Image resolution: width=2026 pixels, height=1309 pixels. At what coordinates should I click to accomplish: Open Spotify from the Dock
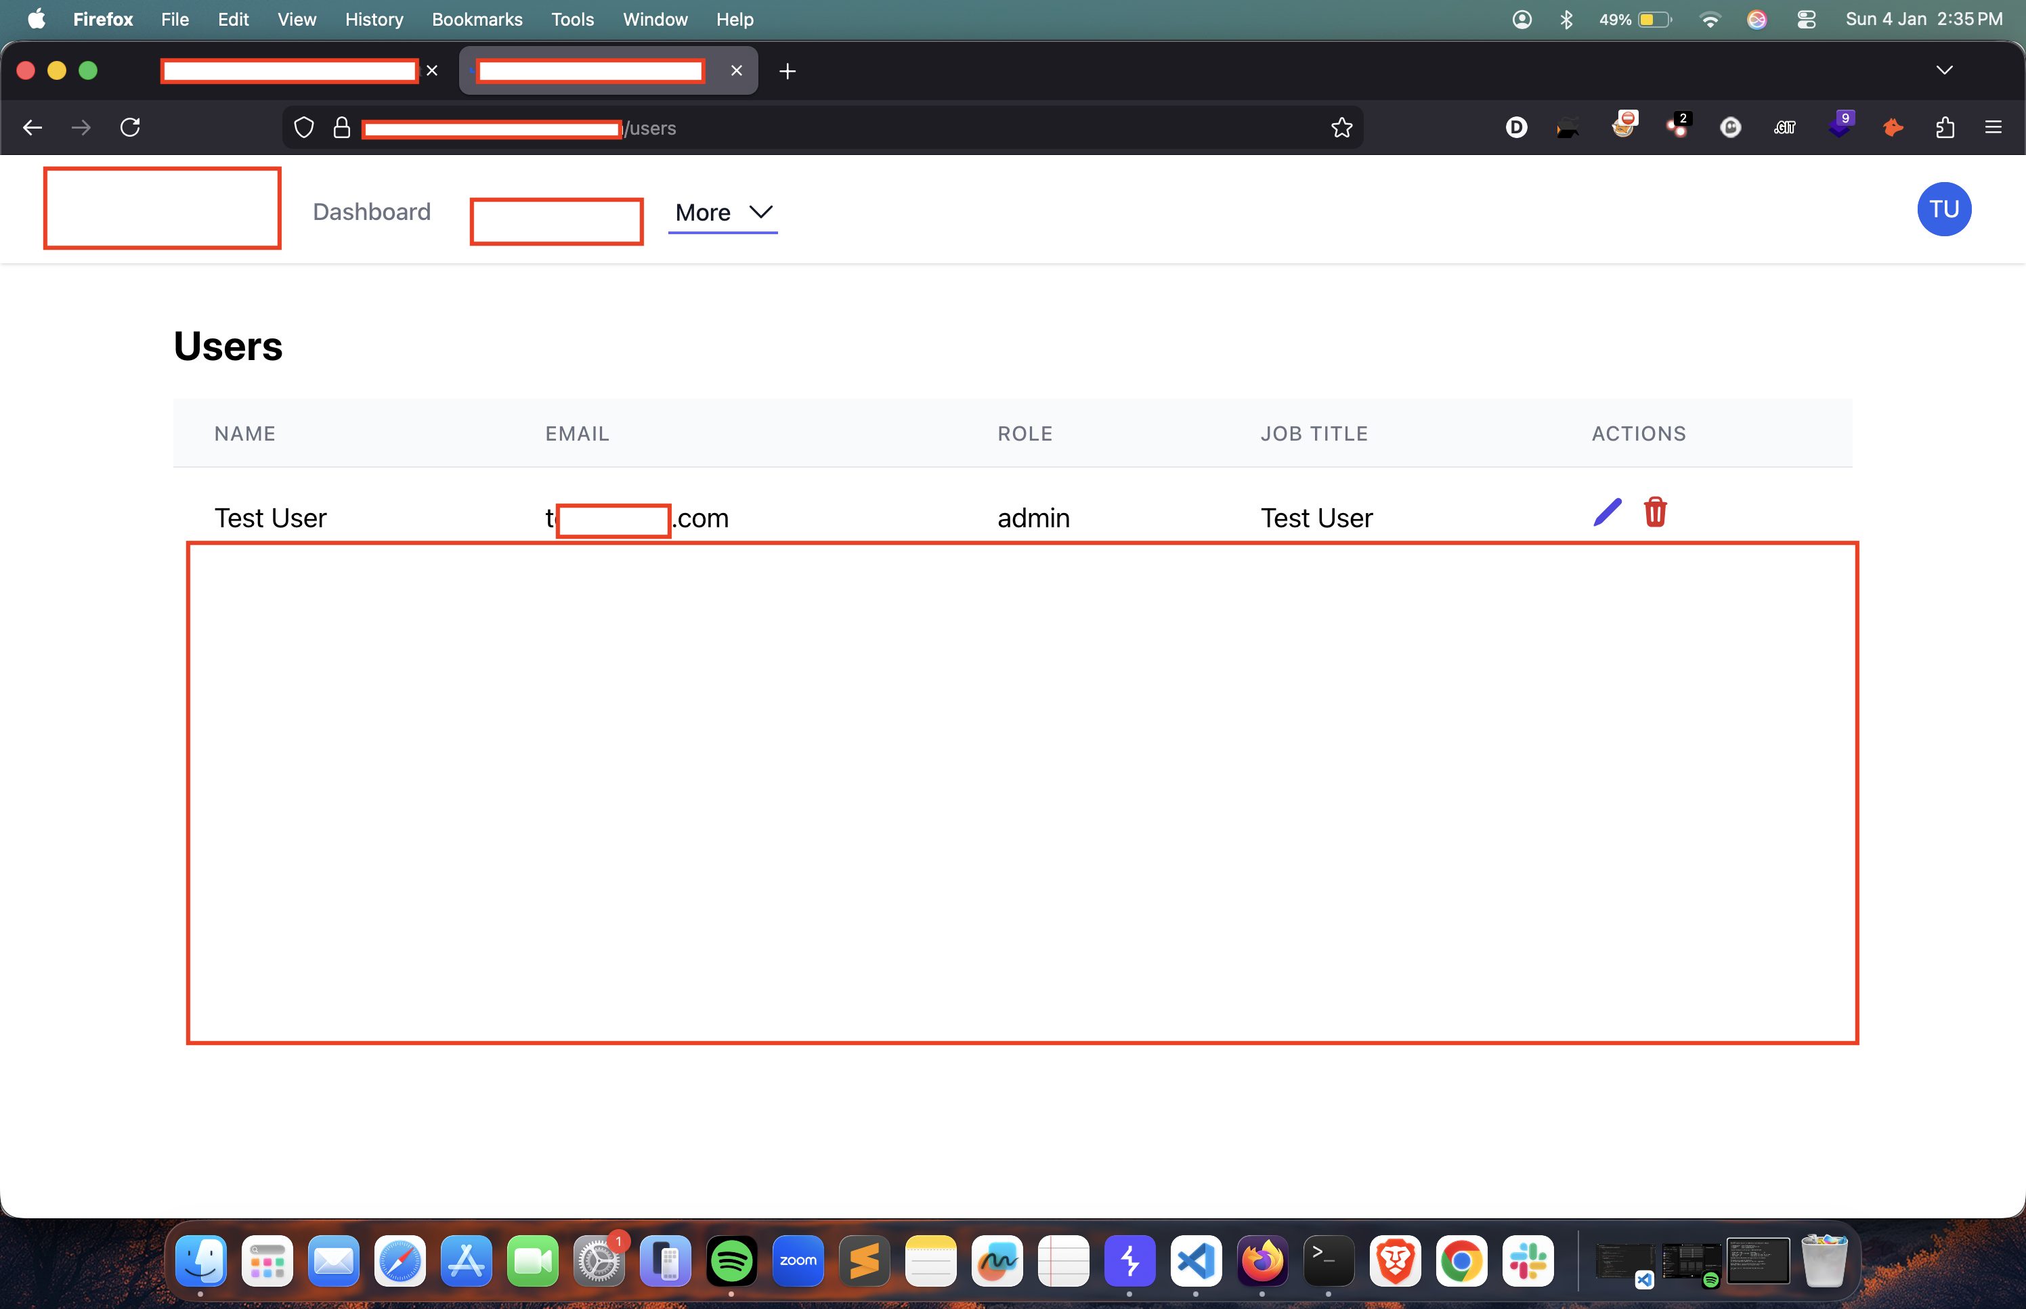click(x=731, y=1260)
